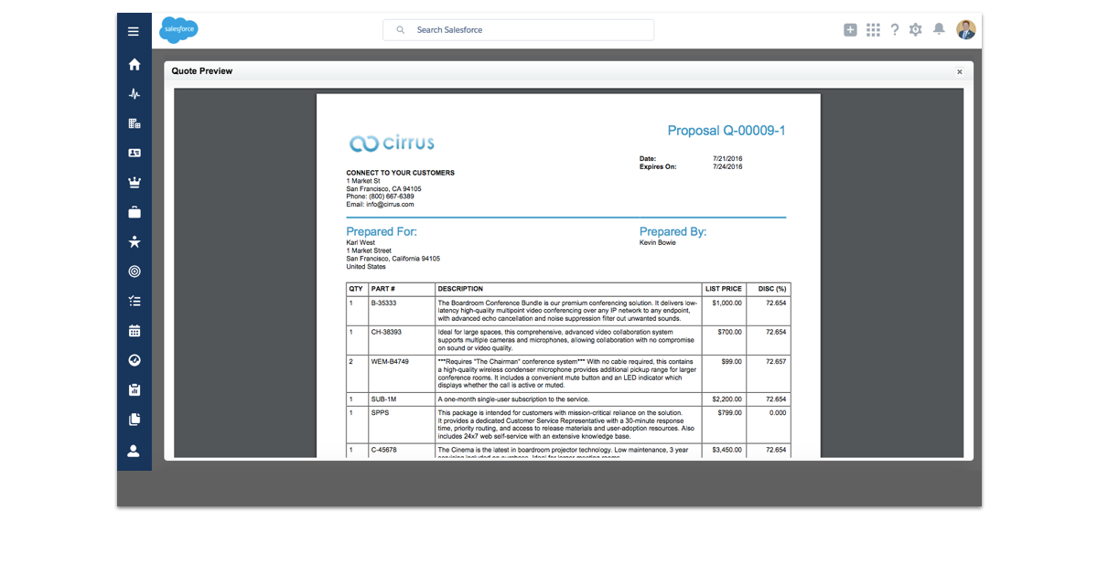
Task: Click the CONNECT TO YOUR CUSTOMERS tagline
Action: [400, 173]
